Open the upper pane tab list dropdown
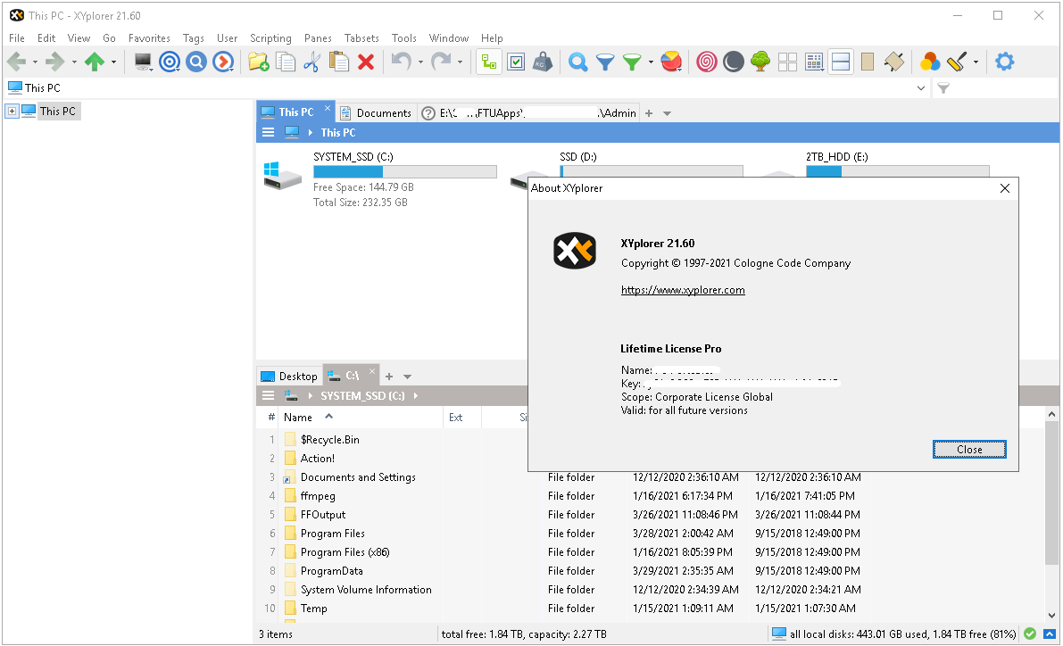Screen dimensions: 1063x646 pos(667,113)
